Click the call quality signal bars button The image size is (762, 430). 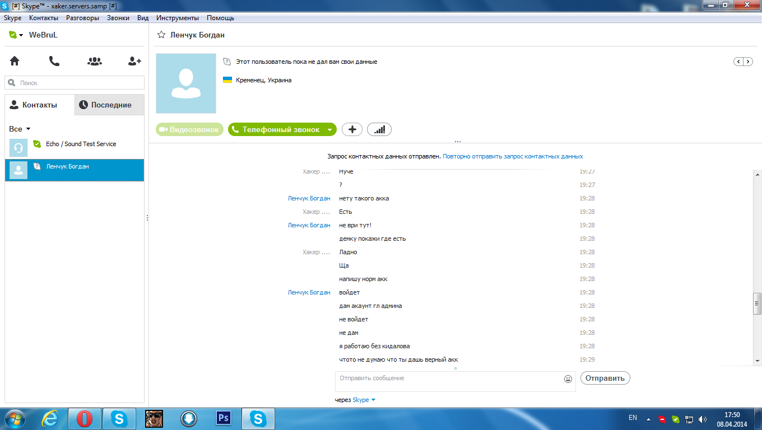[x=379, y=129]
